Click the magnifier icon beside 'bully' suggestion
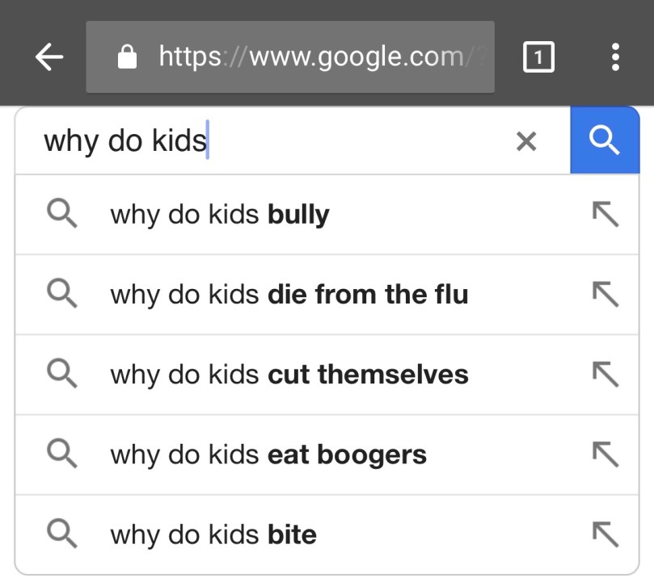This screenshot has width=654, height=578. [x=61, y=215]
